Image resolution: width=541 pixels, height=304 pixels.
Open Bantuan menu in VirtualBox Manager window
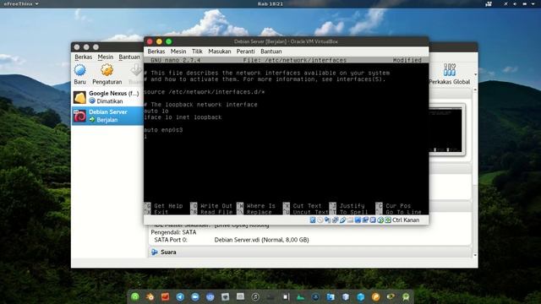pos(129,57)
